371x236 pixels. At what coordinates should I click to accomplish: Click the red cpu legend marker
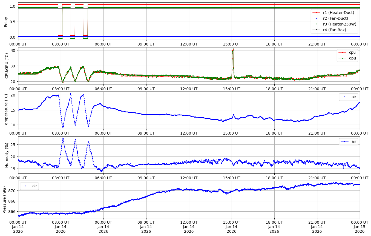[x=343, y=52]
